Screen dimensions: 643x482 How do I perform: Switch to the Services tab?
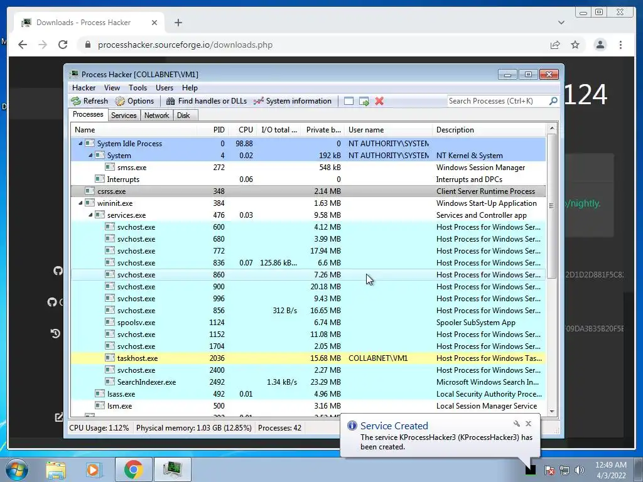pyautogui.click(x=124, y=115)
